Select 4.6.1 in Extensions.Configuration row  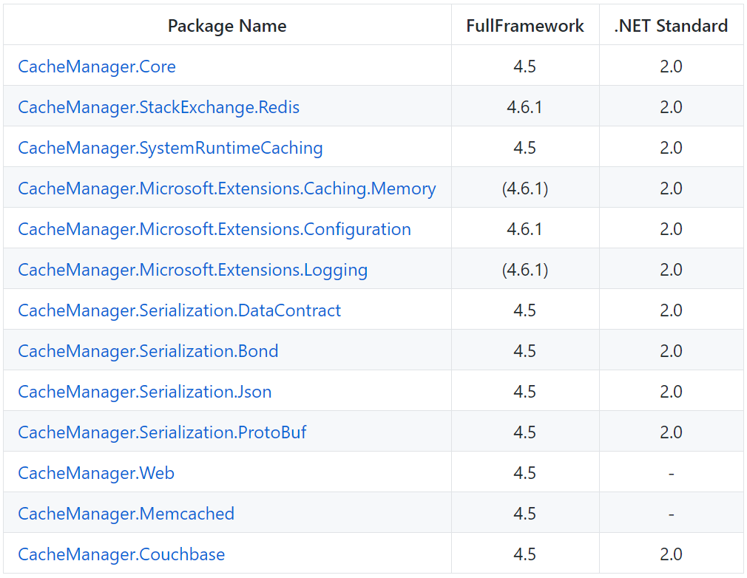pos(524,229)
